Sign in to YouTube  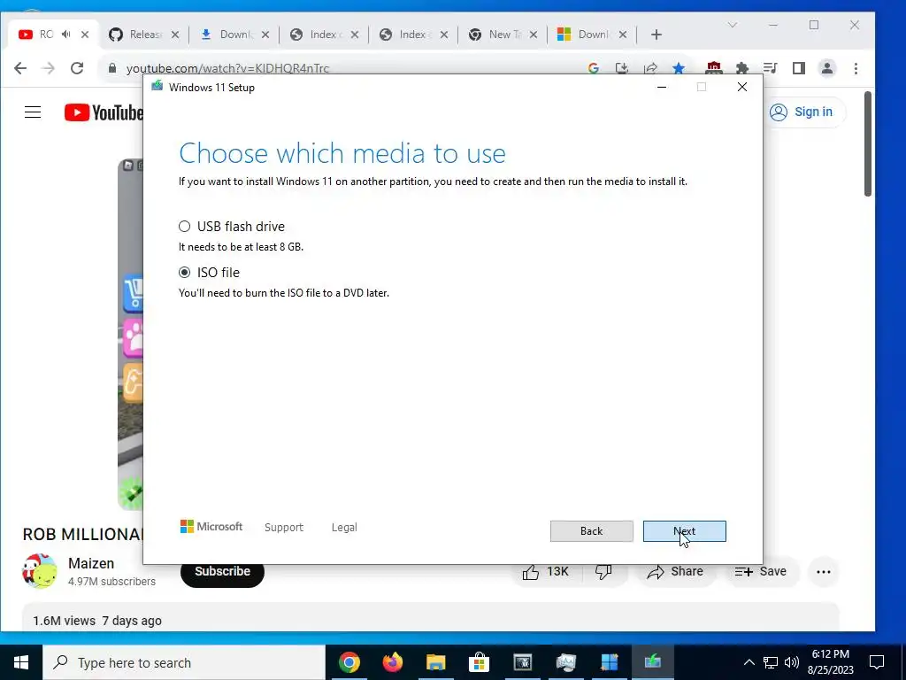(x=802, y=112)
